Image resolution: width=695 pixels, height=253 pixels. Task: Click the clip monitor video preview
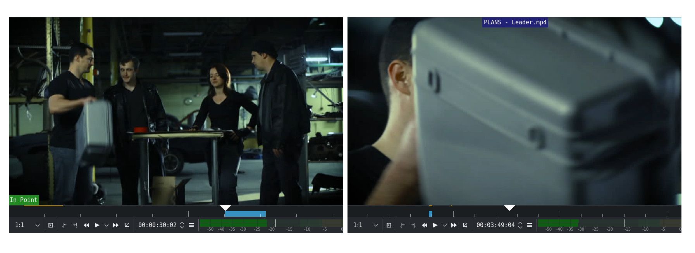176,111
